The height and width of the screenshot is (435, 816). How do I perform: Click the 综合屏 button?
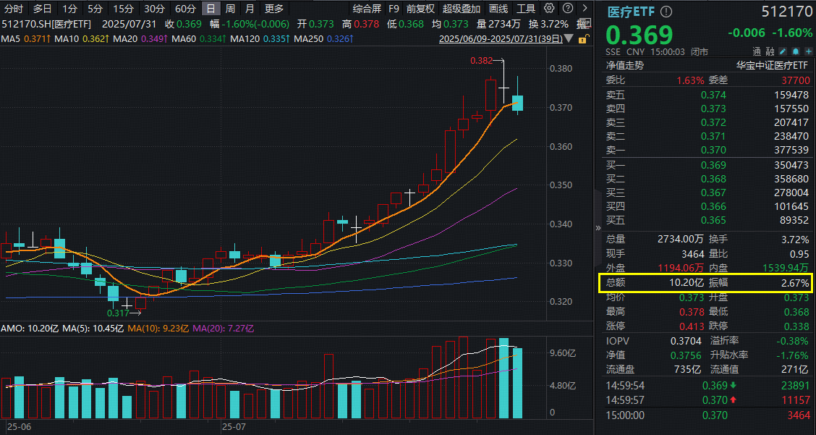pyautogui.click(x=367, y=9)
